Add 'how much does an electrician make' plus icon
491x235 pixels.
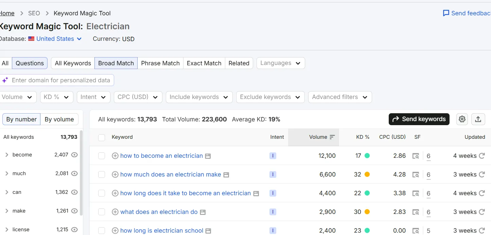[115, 174]
